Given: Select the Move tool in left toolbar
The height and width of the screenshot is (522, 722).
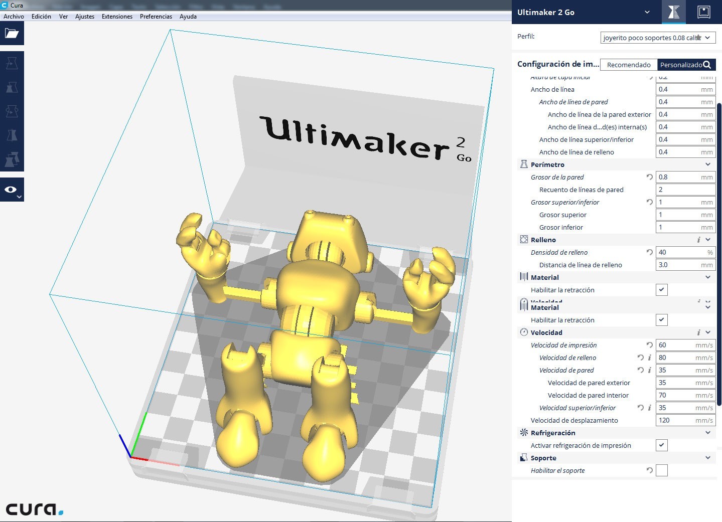Looking at the screenshot, I should click(12, 63).
